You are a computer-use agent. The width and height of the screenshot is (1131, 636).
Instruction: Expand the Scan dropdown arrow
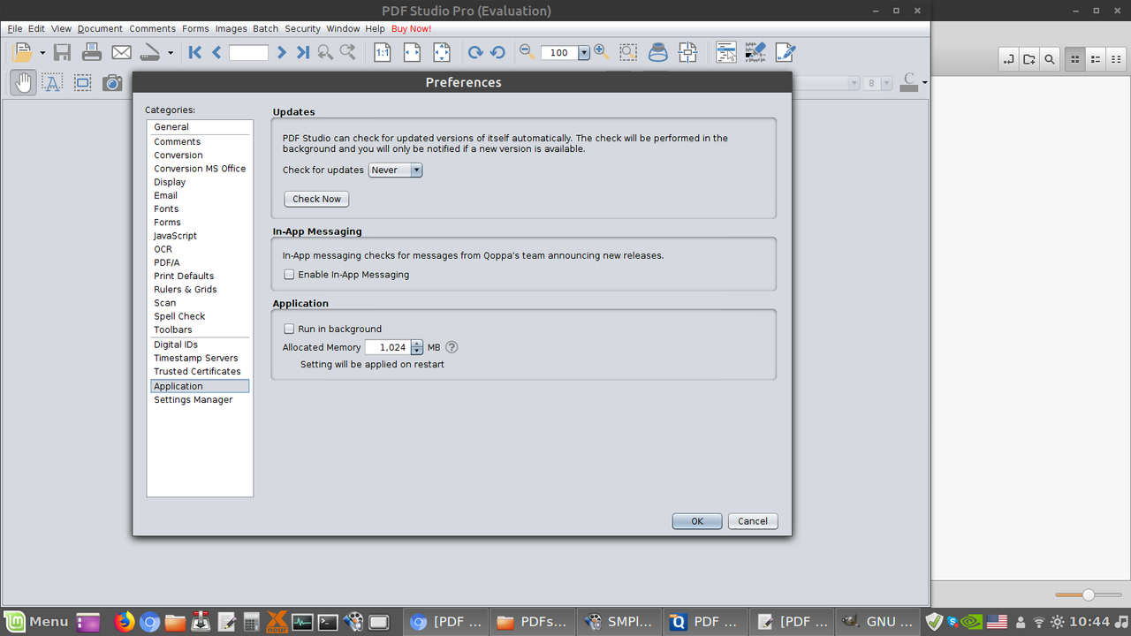pos(171,53)
